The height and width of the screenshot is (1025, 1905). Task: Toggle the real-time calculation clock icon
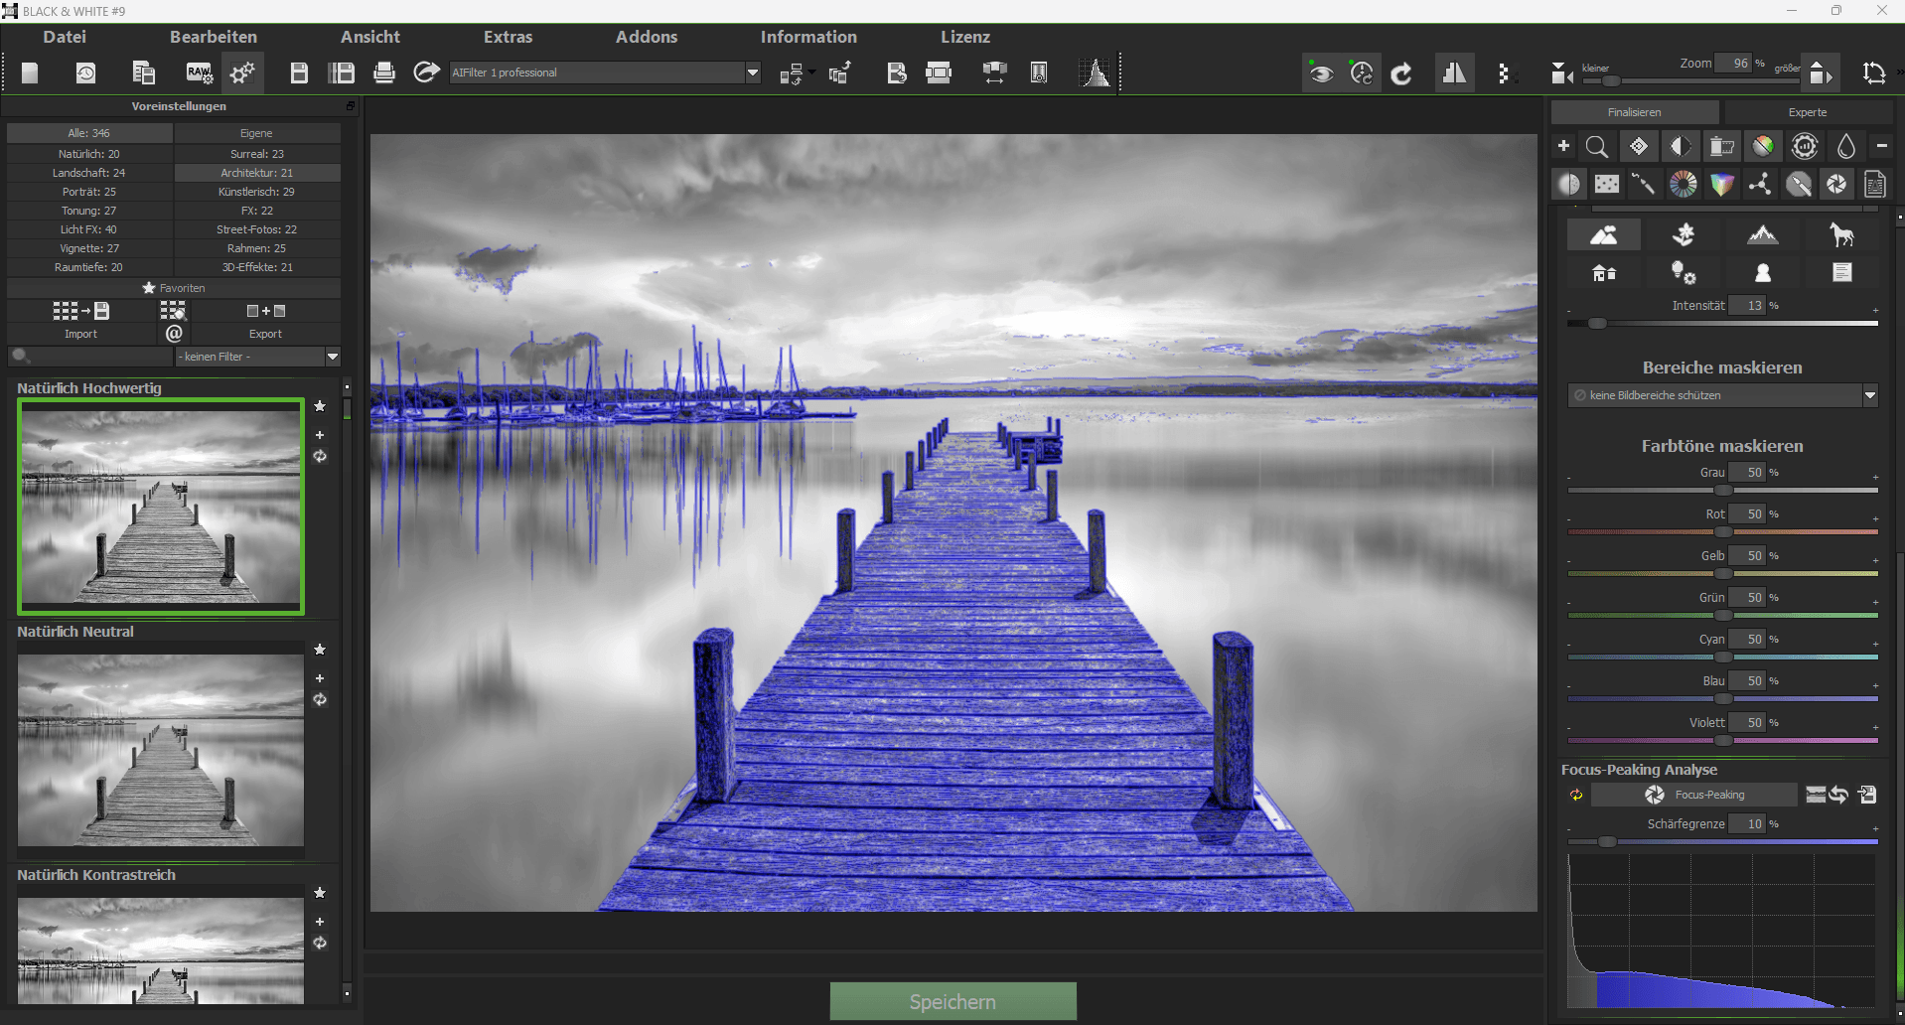(1362, 73)
